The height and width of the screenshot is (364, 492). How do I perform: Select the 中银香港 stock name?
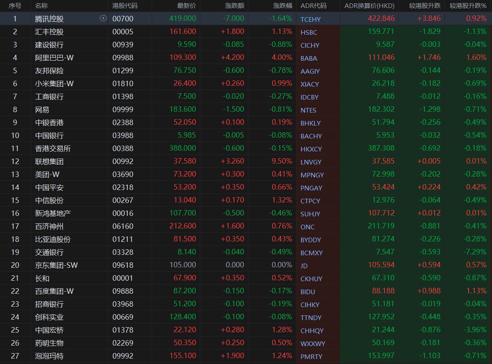49,123
